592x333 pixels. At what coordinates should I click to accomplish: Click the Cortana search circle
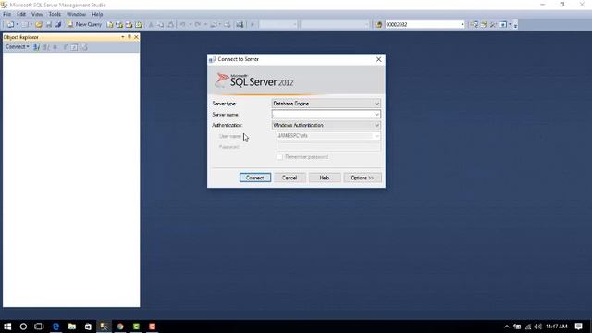[23, 327]
